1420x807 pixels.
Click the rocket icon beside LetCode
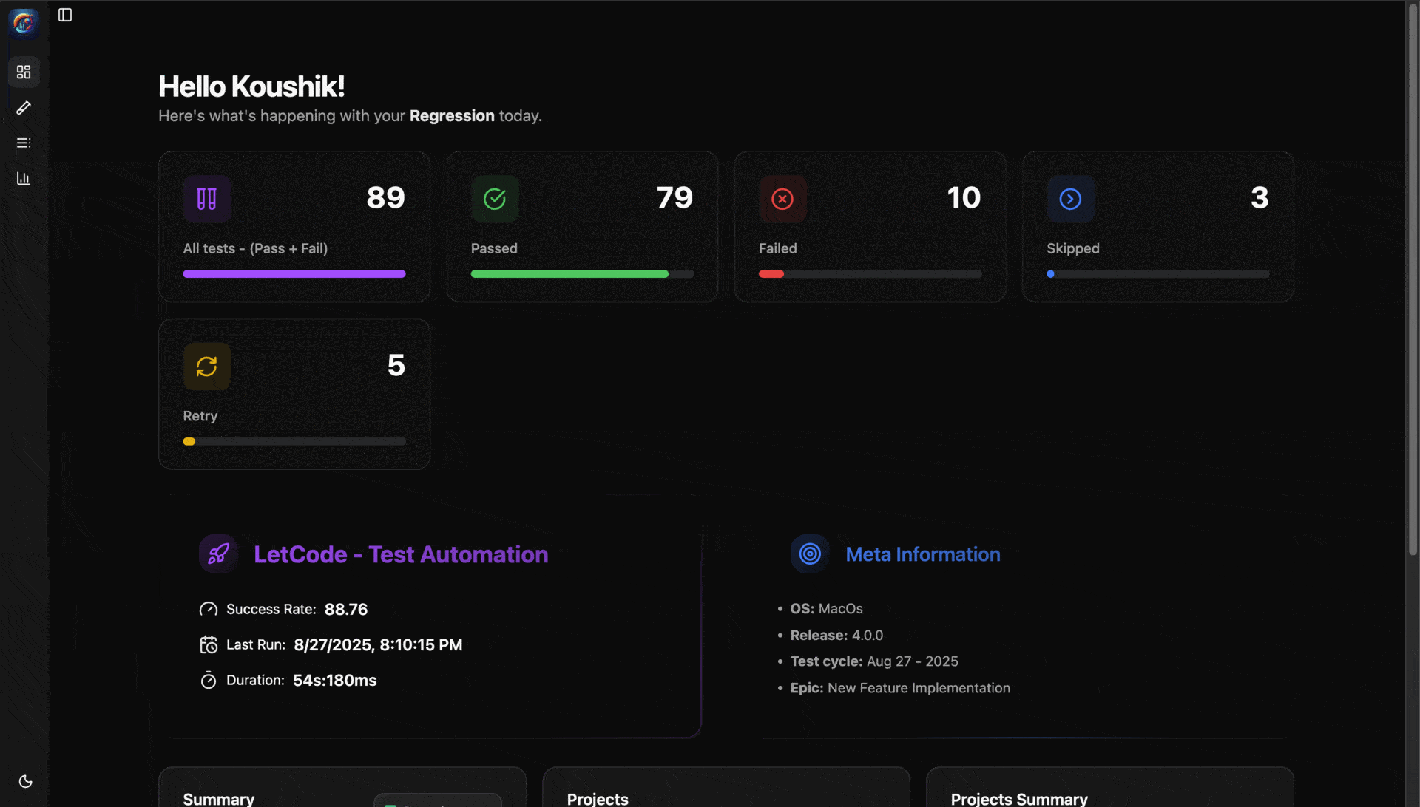pos(218,554)
